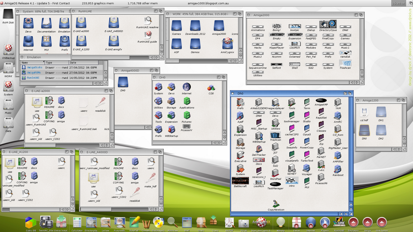This screenshot has height=232, width=413.
Task: Open Applications drawer in DH0 window
Action: pos(187,101)
